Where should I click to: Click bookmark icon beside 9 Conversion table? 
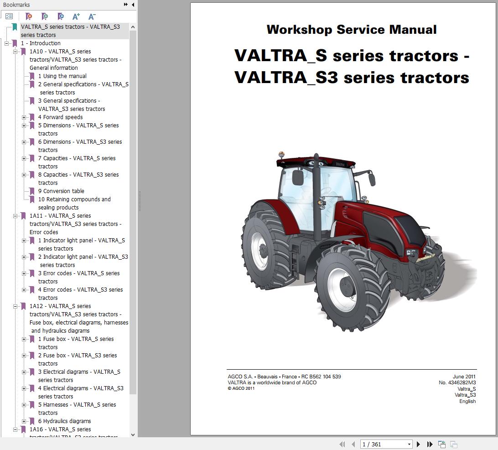click(x=32, y=191)
